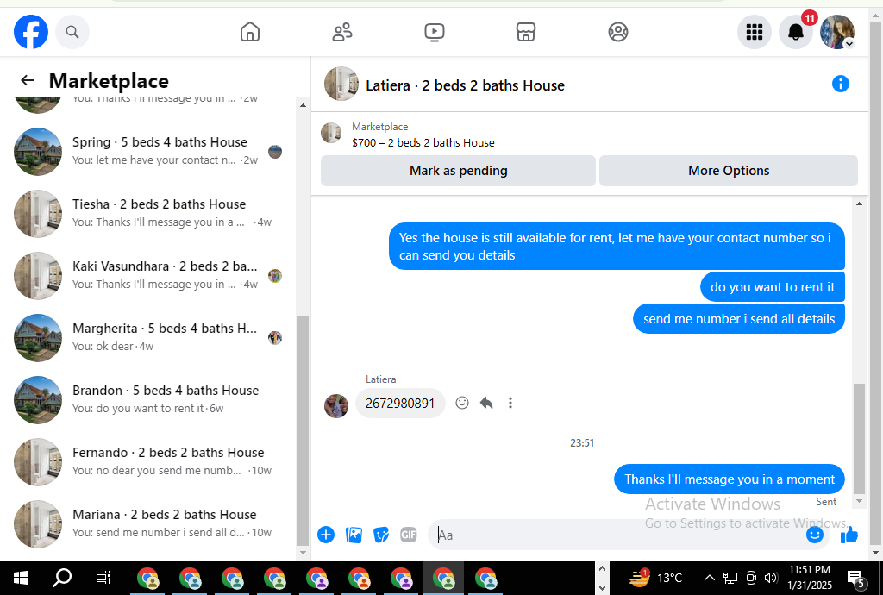883x595 pixels.
Task: Open the Friends icon in top navigation
Action: [341, 32]
